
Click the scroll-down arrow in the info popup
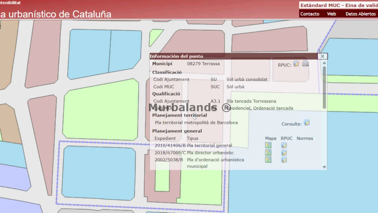324,167
